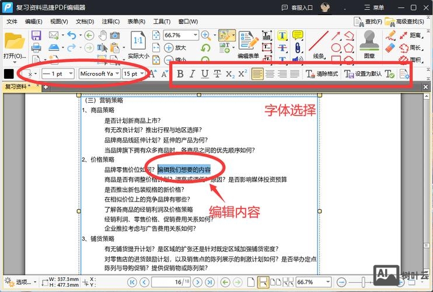This screenshot has height=292, width=433.
Task: Open the status bar 66.7% zoom dropdown
Action: pyautogui.click(x=328, y=282)
